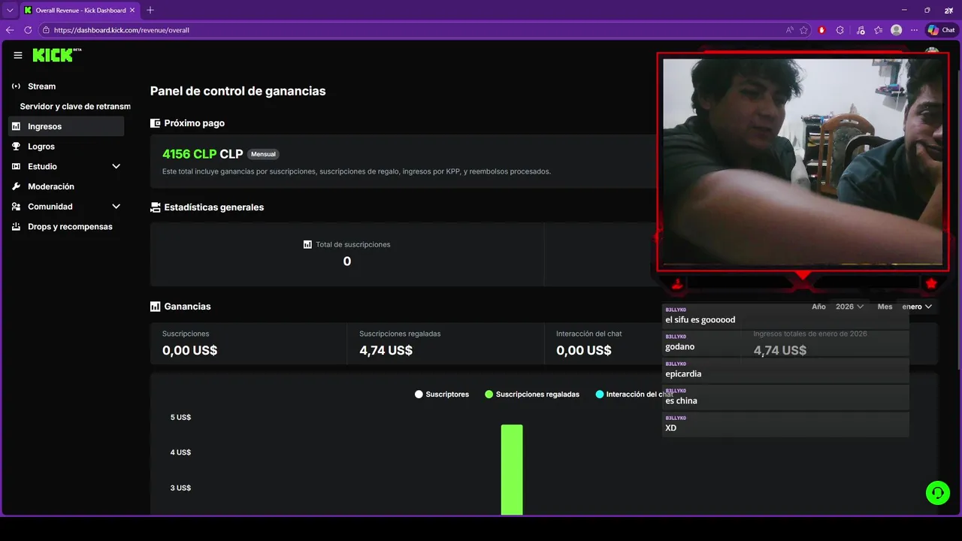Click red star icon on webcam frame

[x=931, y=283]
